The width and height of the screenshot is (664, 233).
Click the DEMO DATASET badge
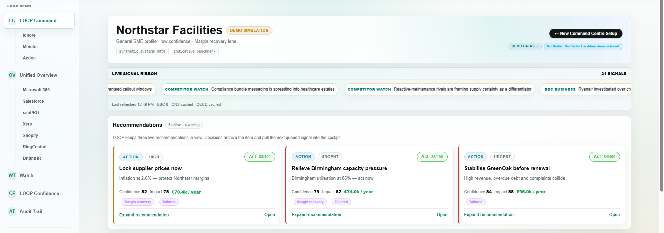point(525,46)
